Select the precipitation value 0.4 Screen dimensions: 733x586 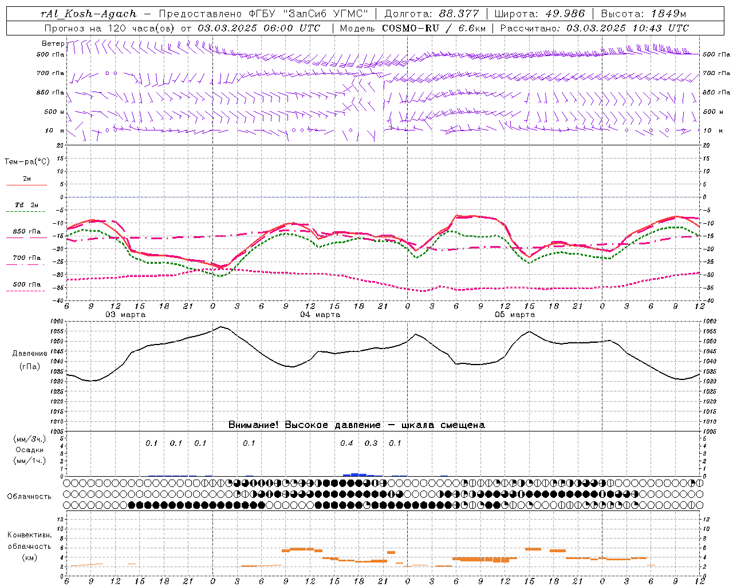pos(346,444)
